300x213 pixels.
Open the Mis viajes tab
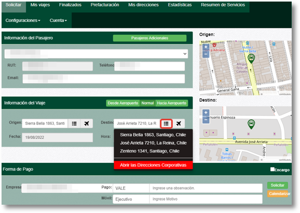[x=40, y=5]
